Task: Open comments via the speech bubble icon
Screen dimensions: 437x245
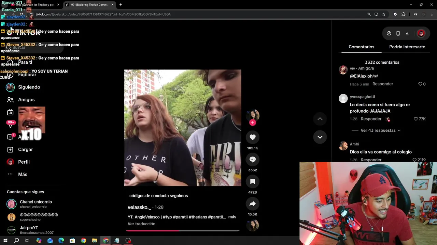Action: pyautogui.click(x=253, y=159)
